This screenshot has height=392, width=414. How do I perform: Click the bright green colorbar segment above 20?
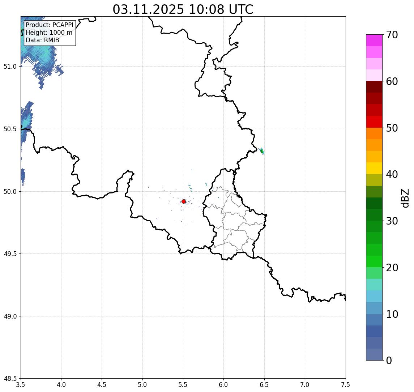pyautogui.click(x=374, y=261)
